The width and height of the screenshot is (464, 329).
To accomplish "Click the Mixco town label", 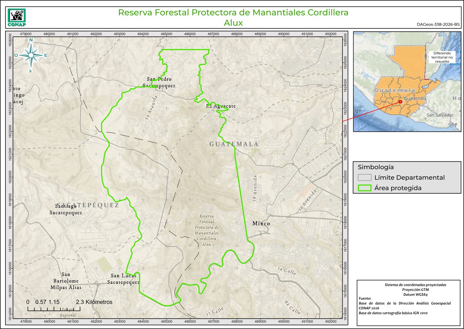I will [261, 224].
